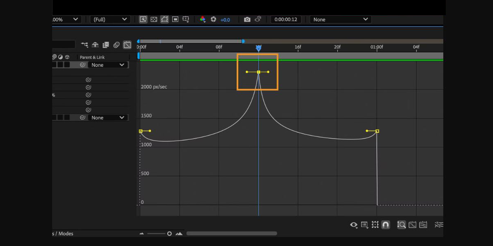Open the first layer's parent None dropdown
The width and height of the screenshot is (493, 246).
coord(108,65)
